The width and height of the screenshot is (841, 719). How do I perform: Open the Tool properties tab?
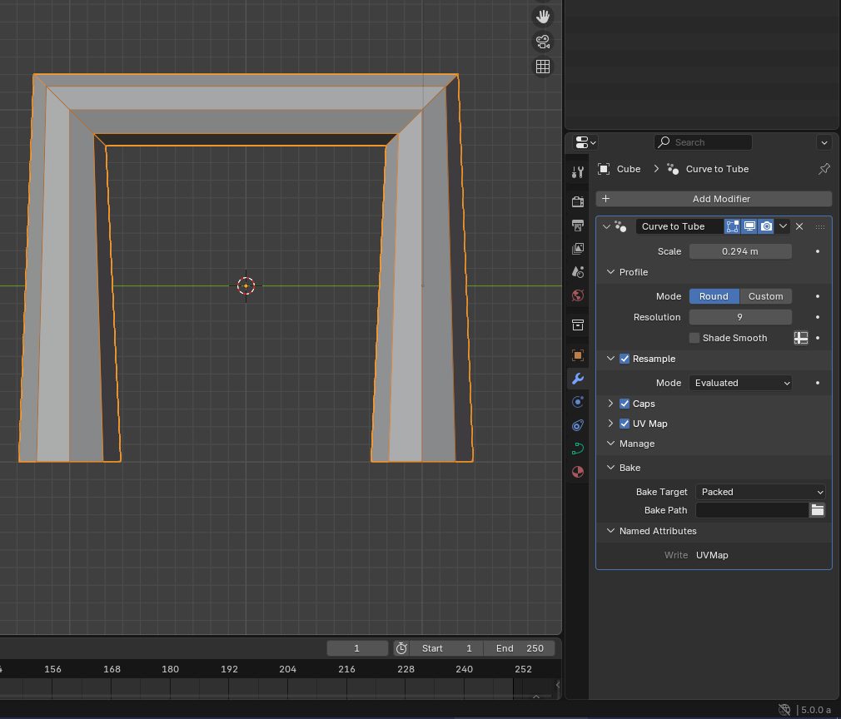pos(578,172)
